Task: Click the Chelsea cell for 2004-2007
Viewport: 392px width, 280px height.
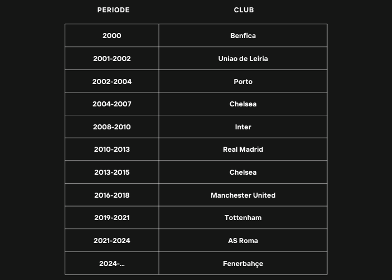Action: (x=243, y=104)
